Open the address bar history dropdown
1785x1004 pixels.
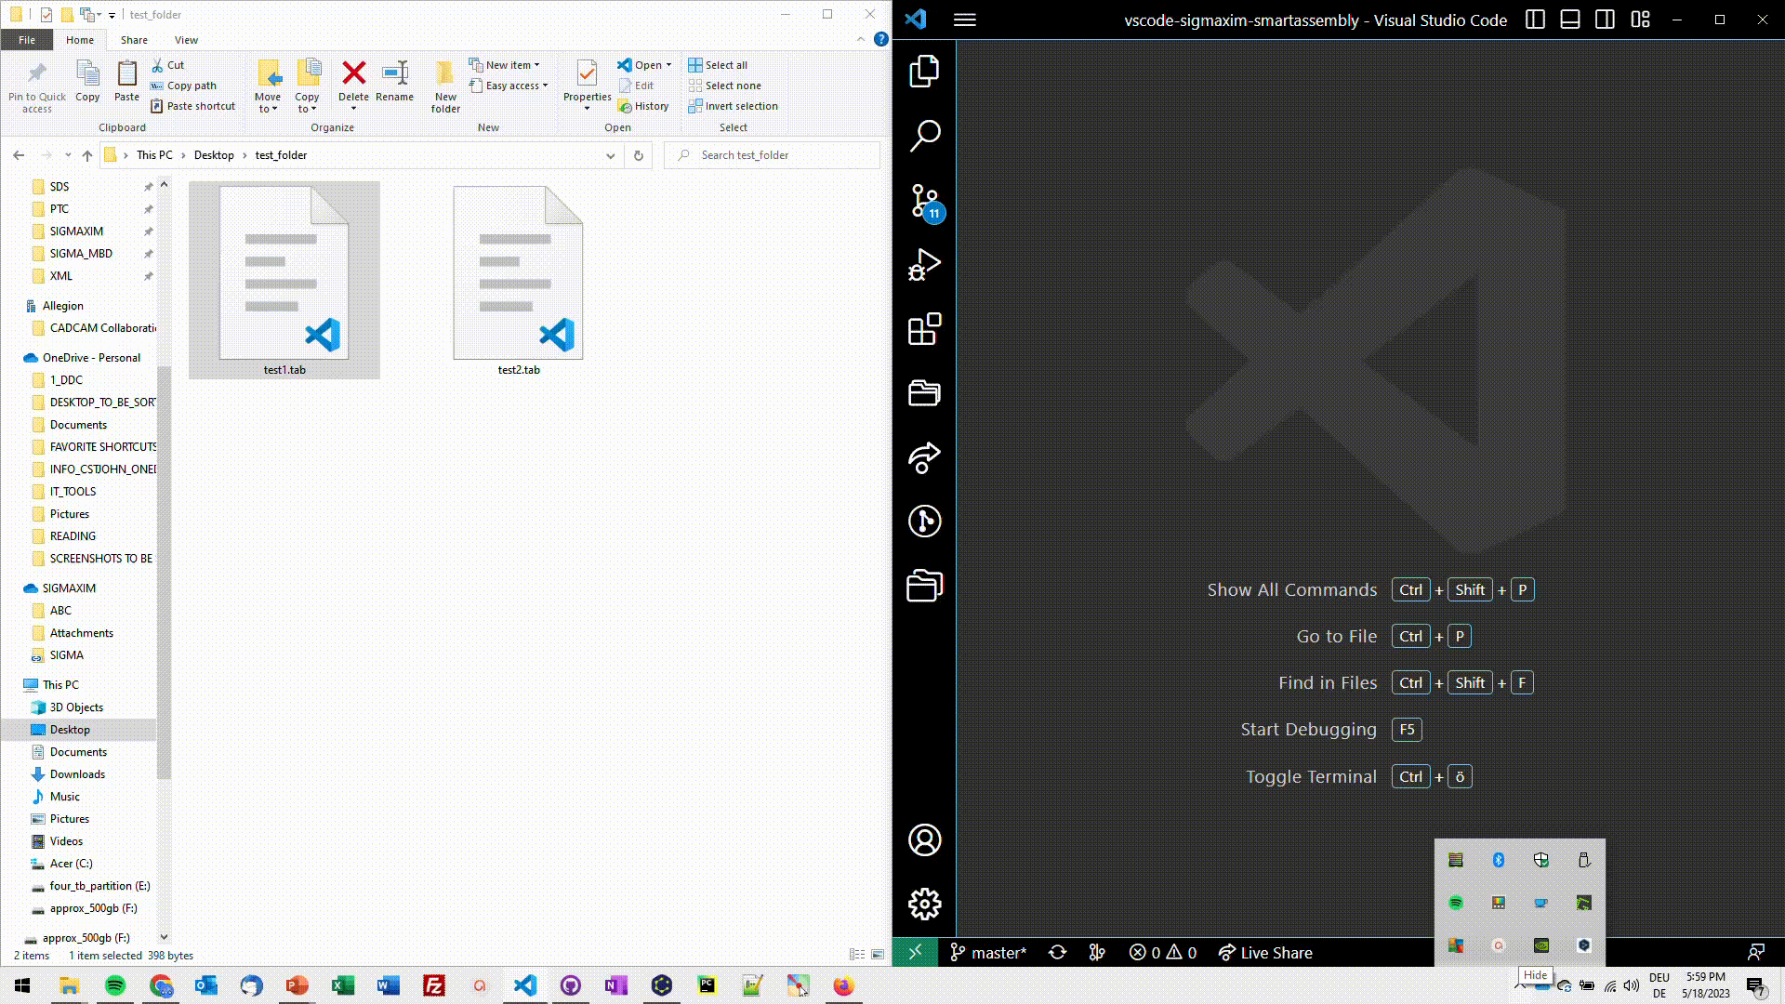click(x=610, y=155)
